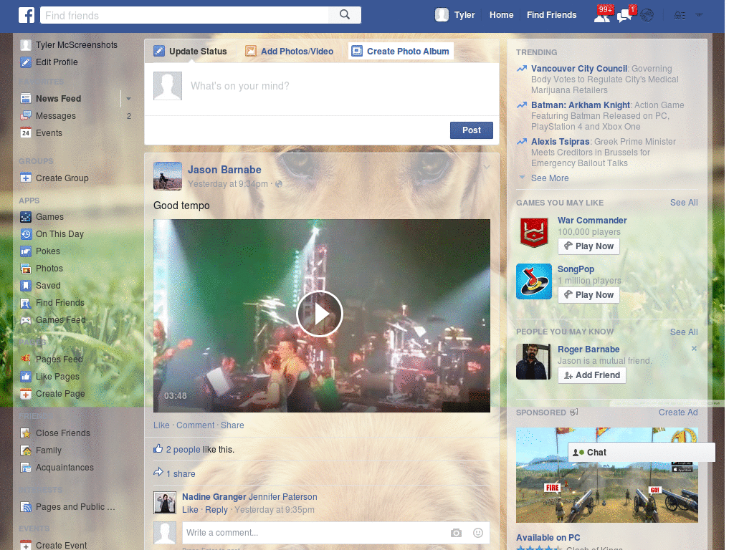
Task: Dismiss Roger Barnabe suggestion
Action: [694, 349]
